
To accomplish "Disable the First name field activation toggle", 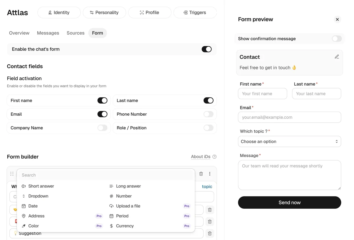I will [102, 100].
